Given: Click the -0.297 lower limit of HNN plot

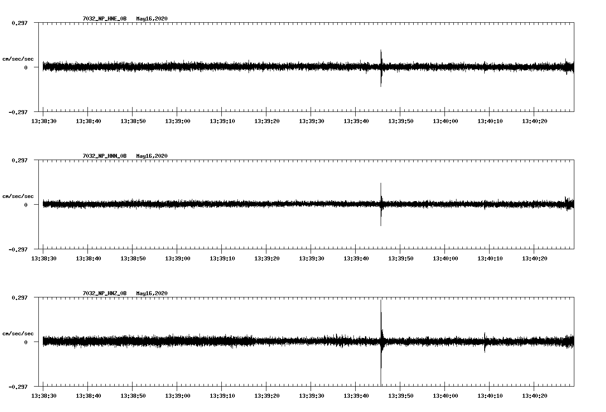Looking at the screenshot, I should [x=18, y=249].
